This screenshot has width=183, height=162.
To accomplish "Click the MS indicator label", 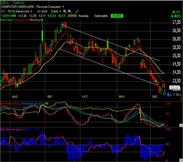I will pos(46,104).
